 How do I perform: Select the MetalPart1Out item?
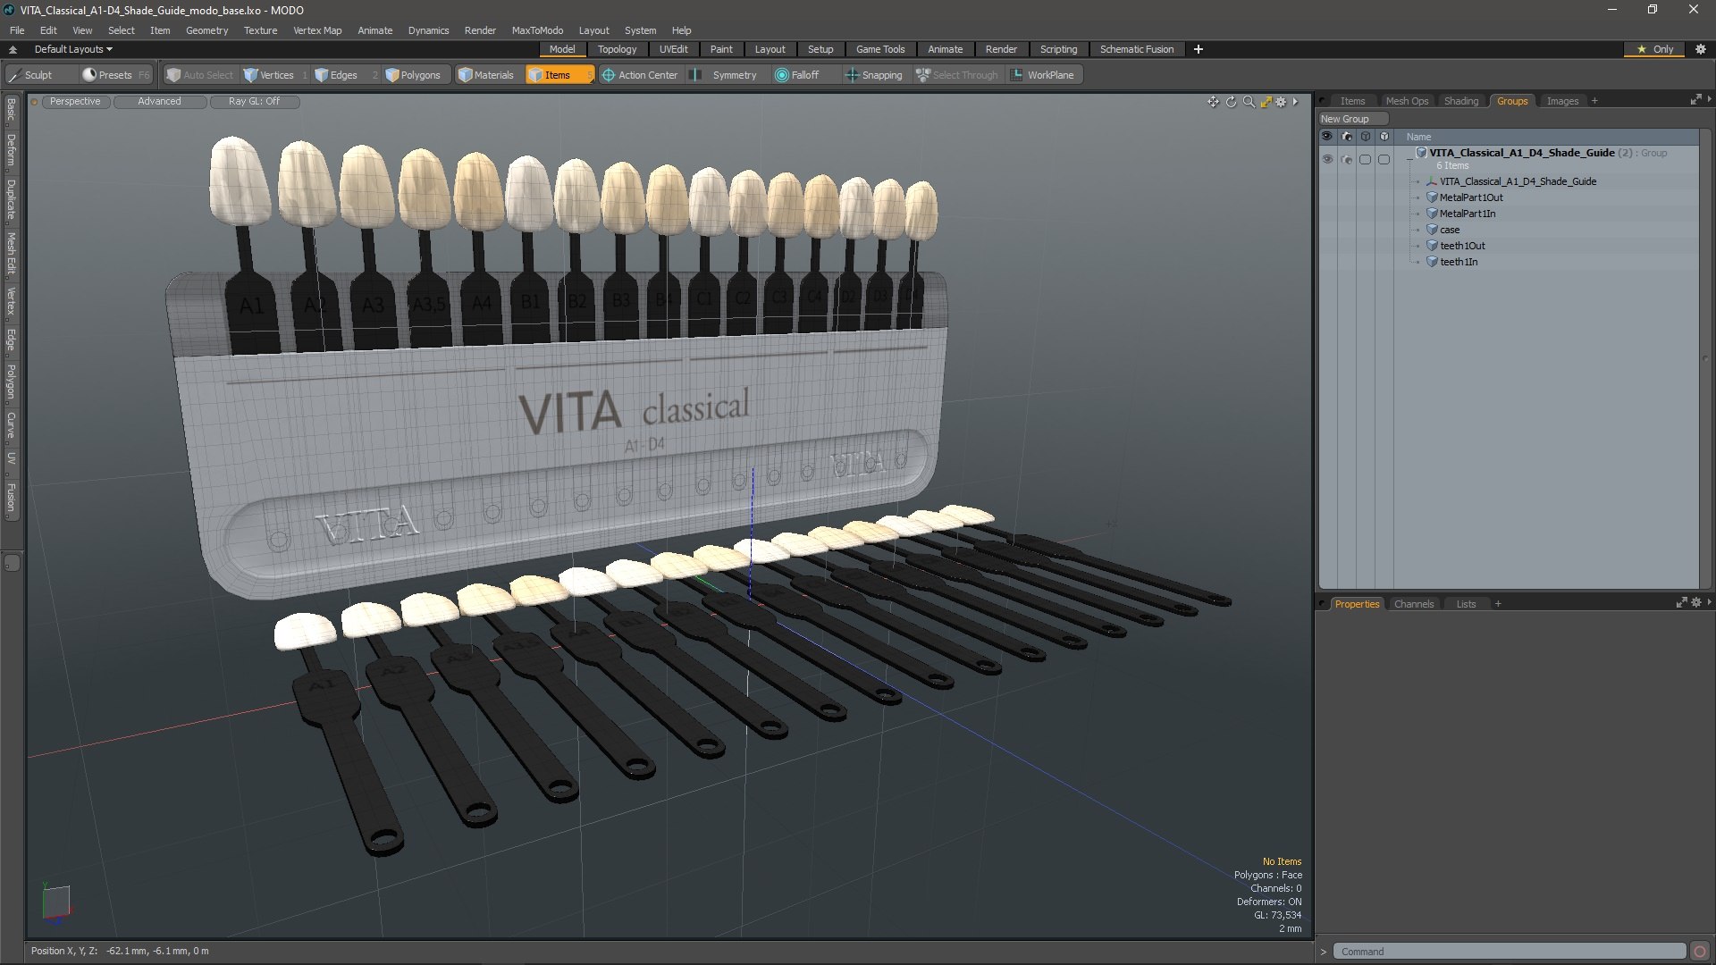pyautogui.click(x=1470, y=197)
